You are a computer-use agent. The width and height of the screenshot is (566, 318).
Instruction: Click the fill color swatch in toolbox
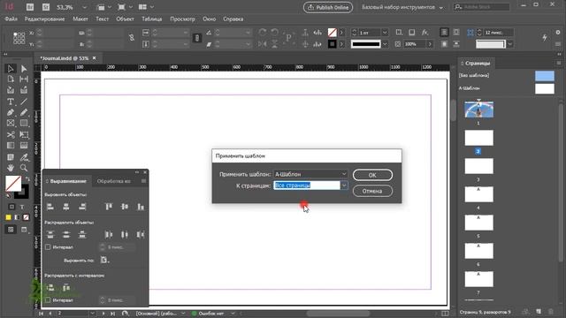(x=13, y=183)
